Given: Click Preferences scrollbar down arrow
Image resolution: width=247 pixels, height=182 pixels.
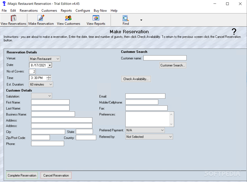Looking at the screenshot, I should 171,124.
